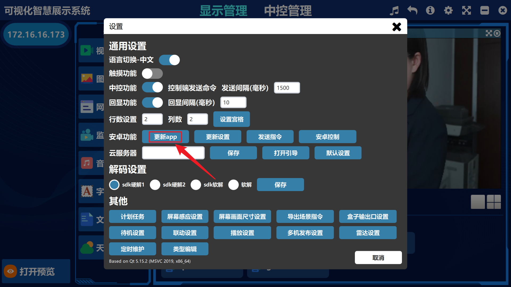This screenshot has width=511, height=287.
Task: Click the undo arrow icon in top bar
Action: click(x=412, y=11)
